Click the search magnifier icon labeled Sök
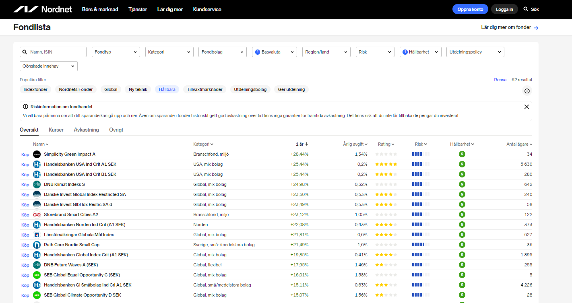This screenshot has width=572, height=303. (526, 9)
